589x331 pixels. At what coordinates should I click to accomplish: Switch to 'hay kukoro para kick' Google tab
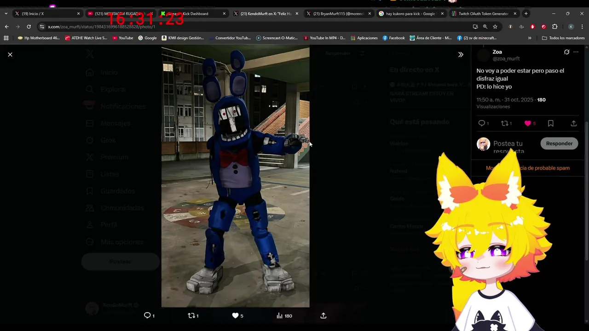412,14
